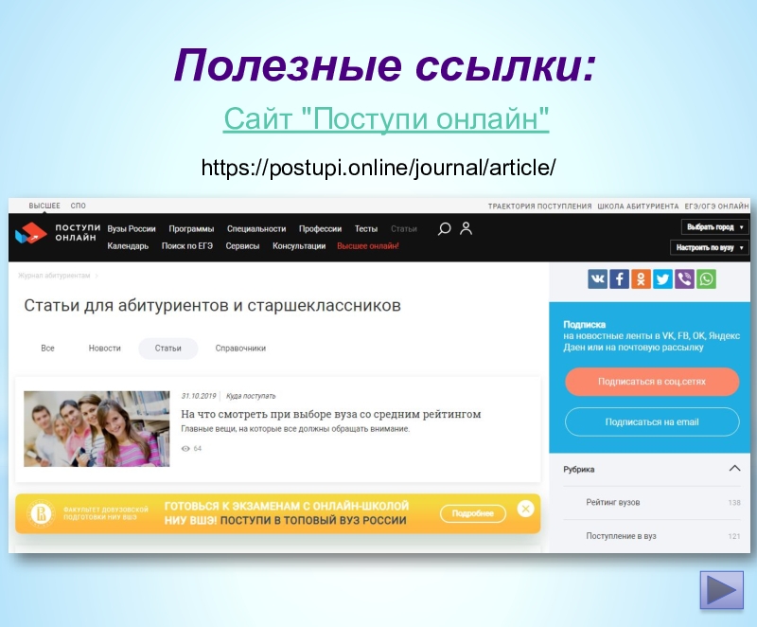Share via Odnoklassniki icon
This screenshot has height=627, width=757.
click(x=641, y=279)
